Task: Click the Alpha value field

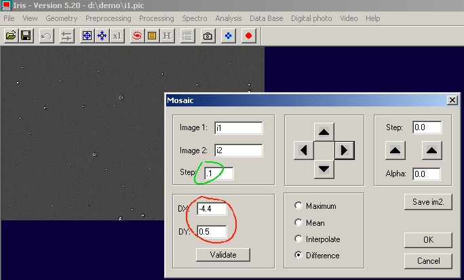Action: pos(427,174)
